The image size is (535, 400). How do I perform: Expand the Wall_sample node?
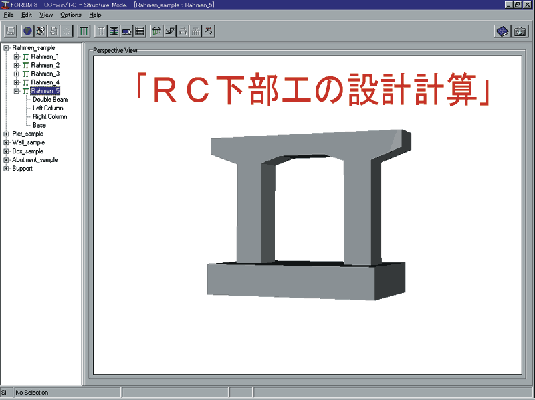[6, 142]
